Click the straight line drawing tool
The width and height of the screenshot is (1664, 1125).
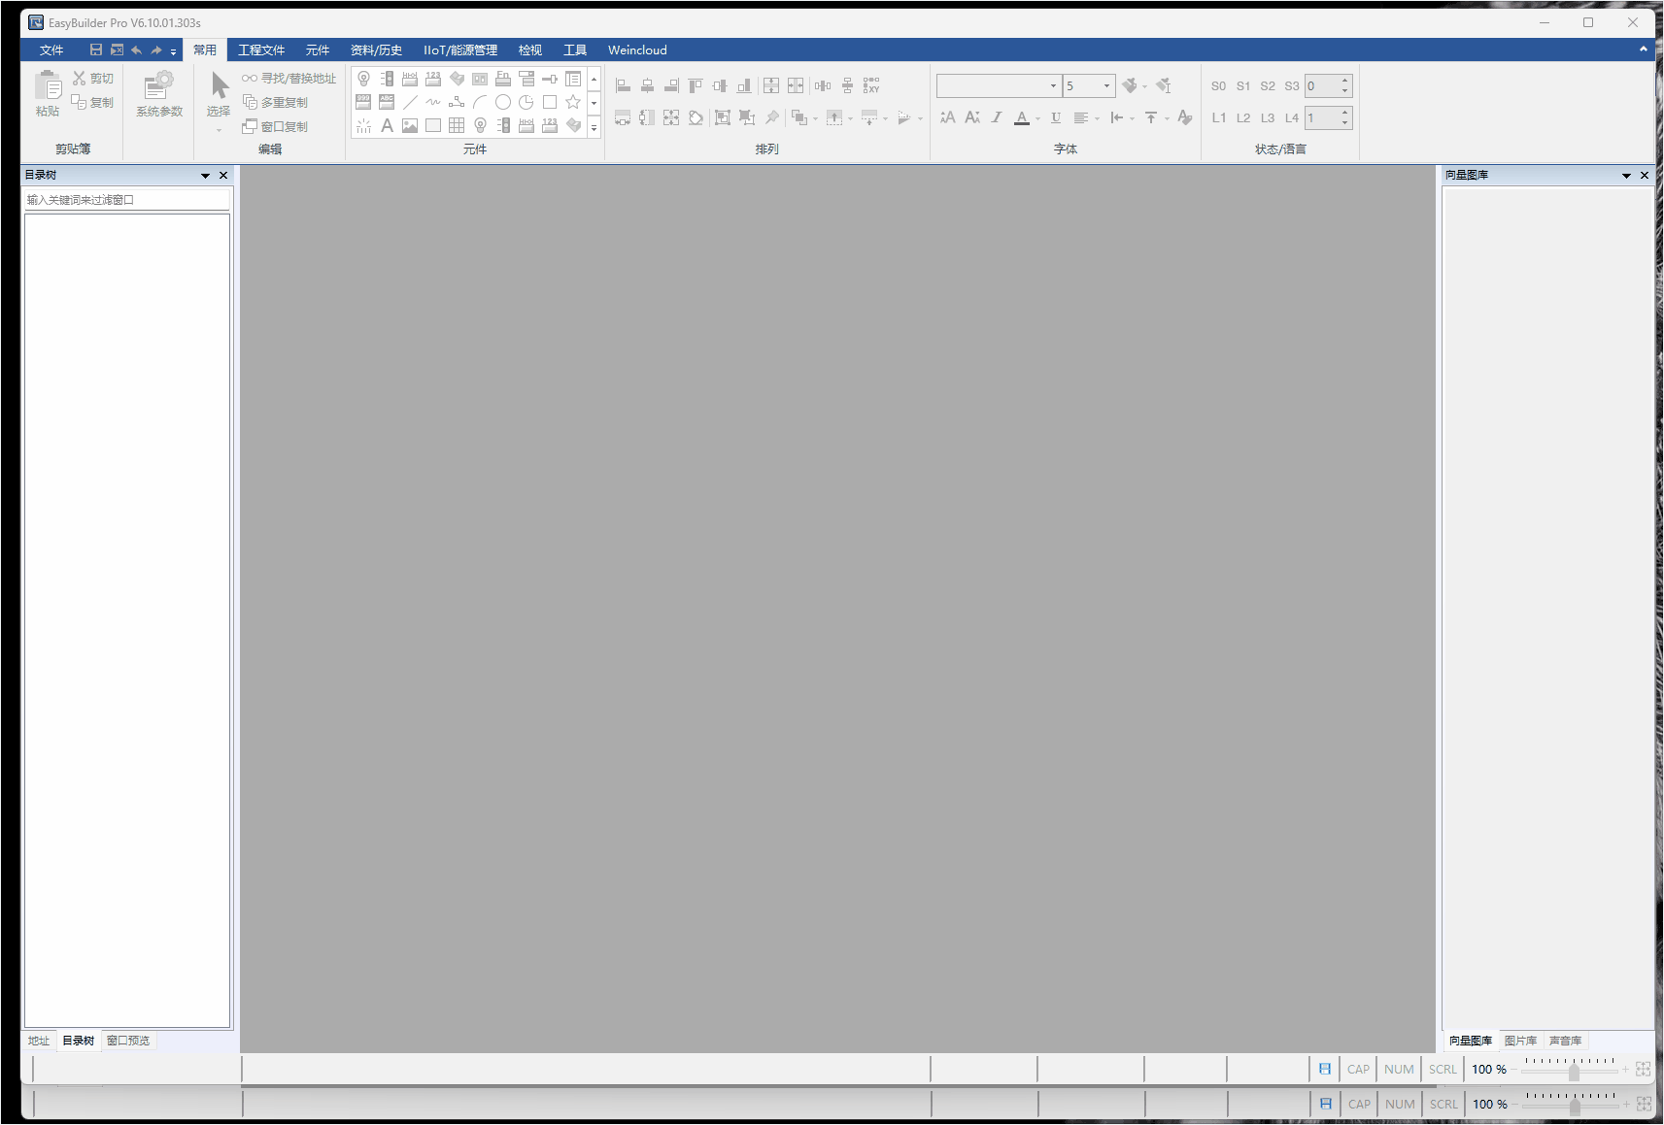(x=410, y=102)
